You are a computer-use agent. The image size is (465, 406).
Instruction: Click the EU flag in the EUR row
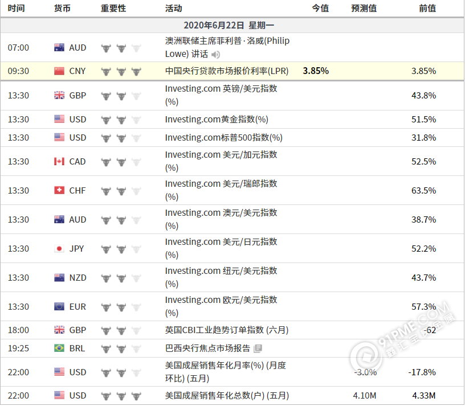pyautogui.click(x=59, y=306)
